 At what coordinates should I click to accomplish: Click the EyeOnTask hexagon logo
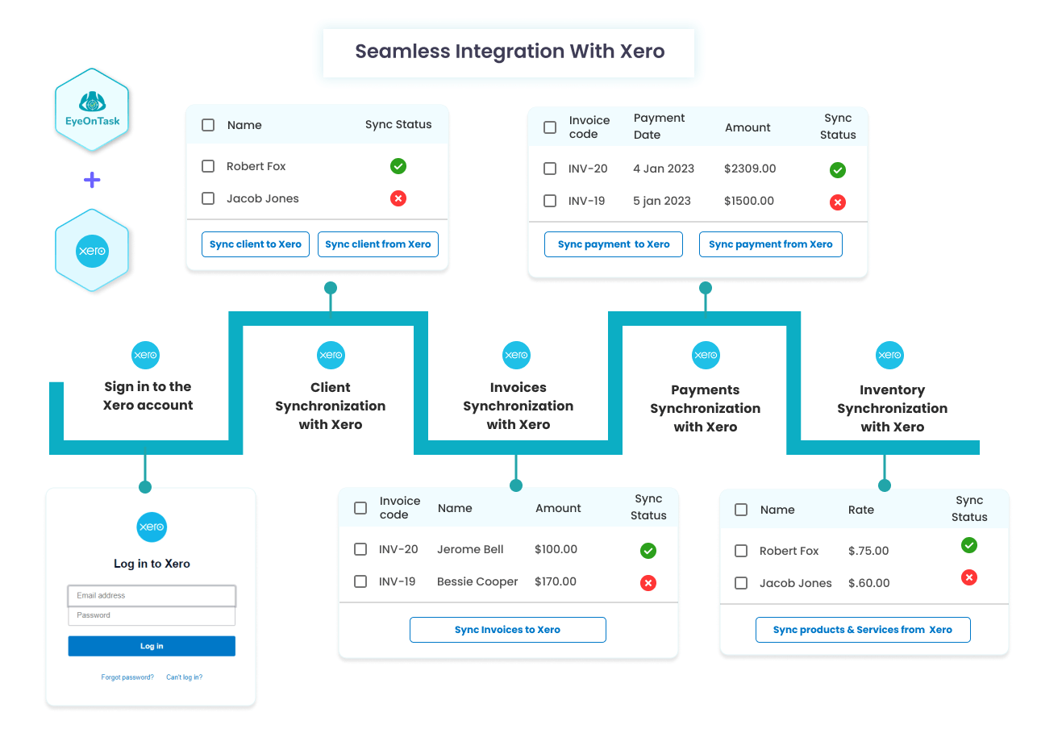(92, 110)
